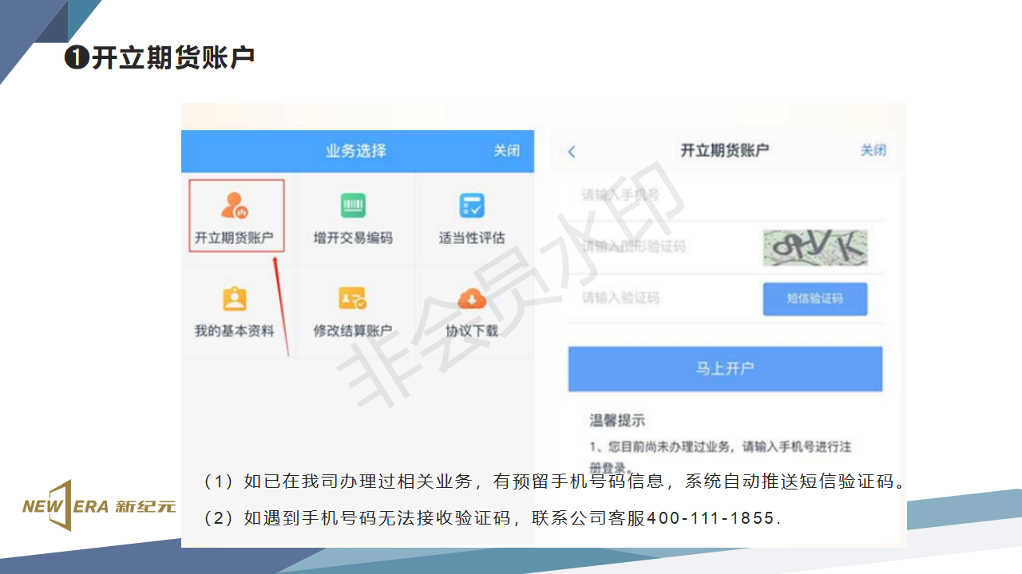Select the 修改结算账户 card icon
Screen dimensions: 1022x574
point(352,299)
